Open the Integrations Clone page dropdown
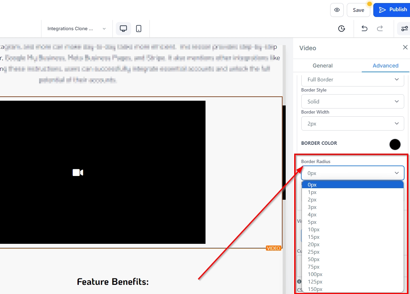Viewport: 410px width, 294px height. (x=77, y=28)
